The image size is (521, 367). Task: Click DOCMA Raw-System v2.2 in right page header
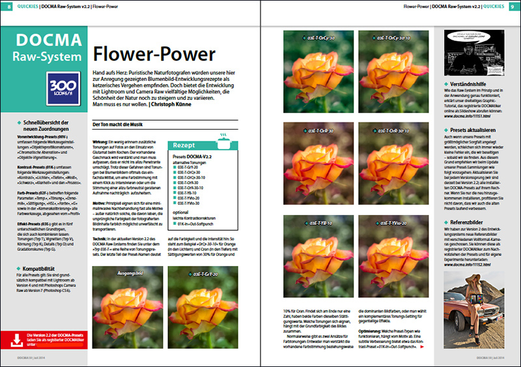click(456, 7)
